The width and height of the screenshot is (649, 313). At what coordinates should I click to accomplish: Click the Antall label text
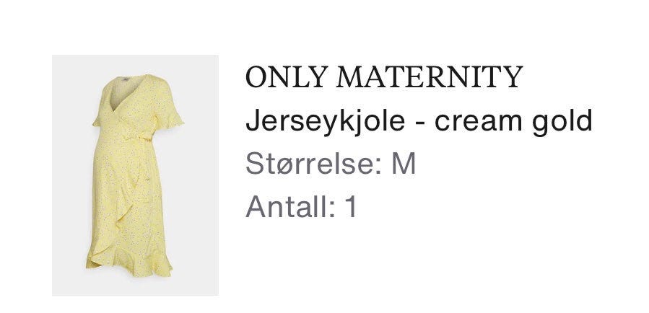tap(287, 206)
